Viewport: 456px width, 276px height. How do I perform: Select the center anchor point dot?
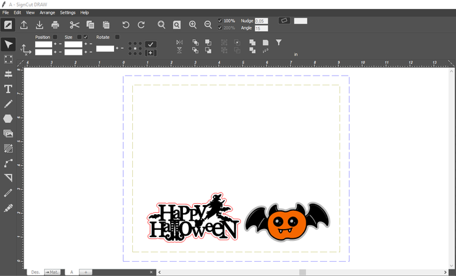pyautogui.click(x=135, y=48)
